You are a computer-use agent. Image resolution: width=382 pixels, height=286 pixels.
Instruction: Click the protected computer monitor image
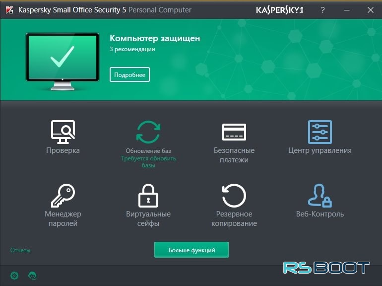[63, 62]
